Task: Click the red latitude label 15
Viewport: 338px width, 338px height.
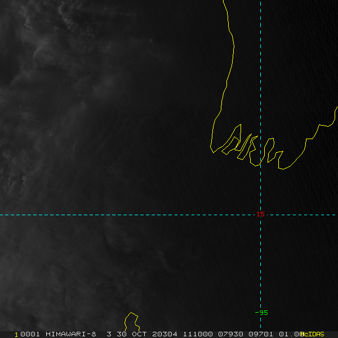Action: click(x=260, y=214)
